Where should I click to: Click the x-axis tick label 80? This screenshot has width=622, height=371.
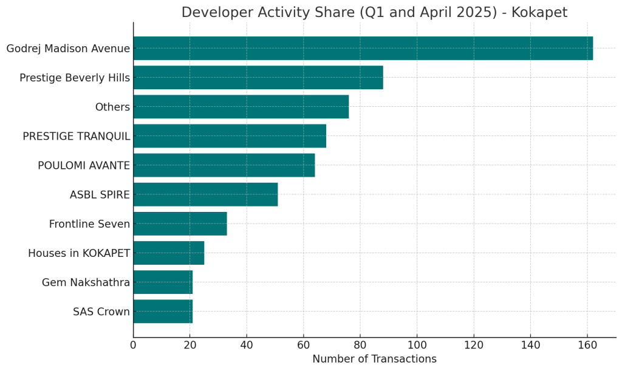pyautogui.click(x=360, y=345)
